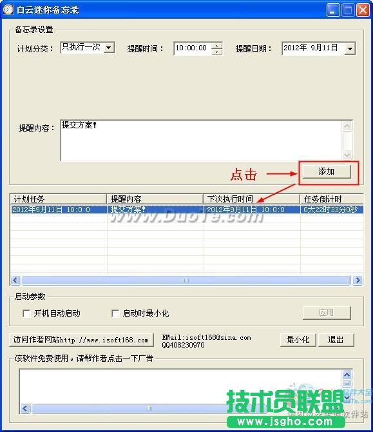Click the up arrow of 提醒内容 scrollbar

click(x=347, y=126)
